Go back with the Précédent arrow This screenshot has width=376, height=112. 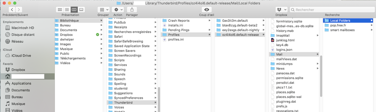pos(12,10)
